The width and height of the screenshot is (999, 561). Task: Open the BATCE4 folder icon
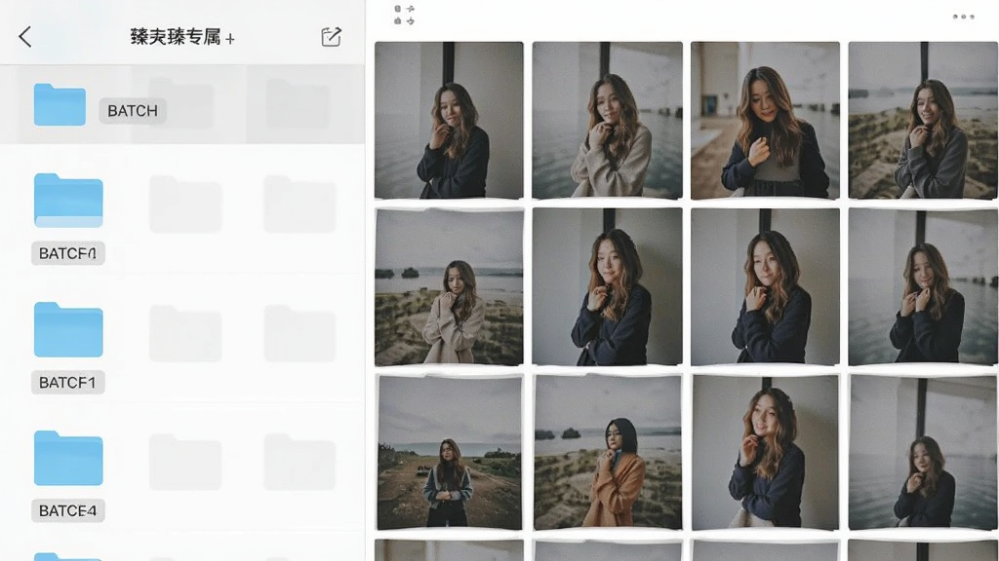coord(68,458)
